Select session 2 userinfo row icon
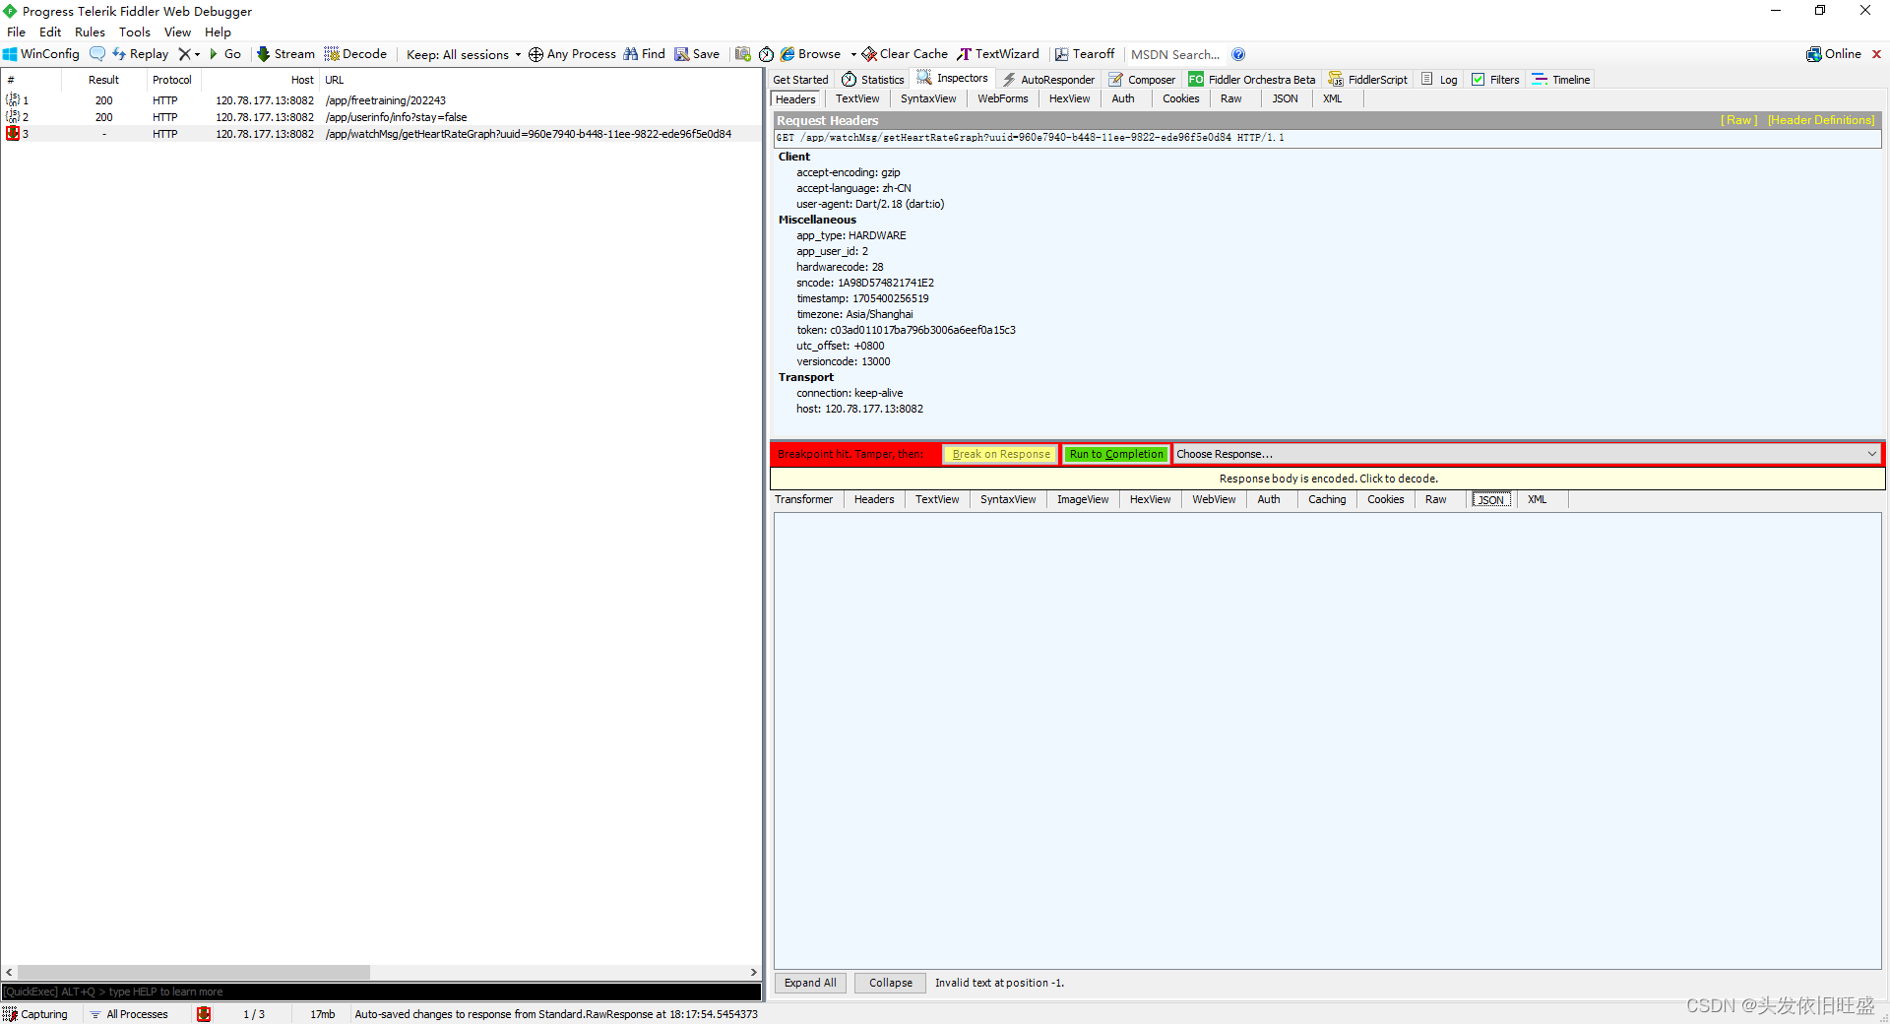Viewport: 1890px width, 1024px height. 13,116
